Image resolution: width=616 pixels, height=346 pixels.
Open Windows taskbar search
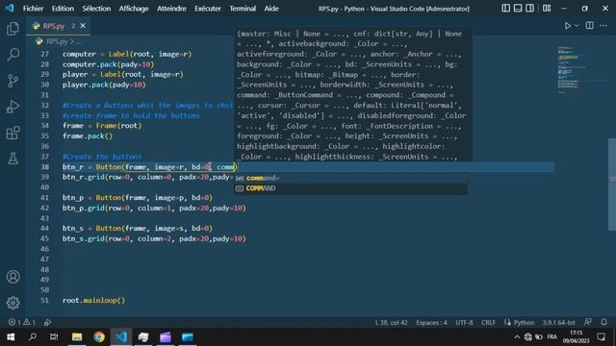[x=33, y=337]
